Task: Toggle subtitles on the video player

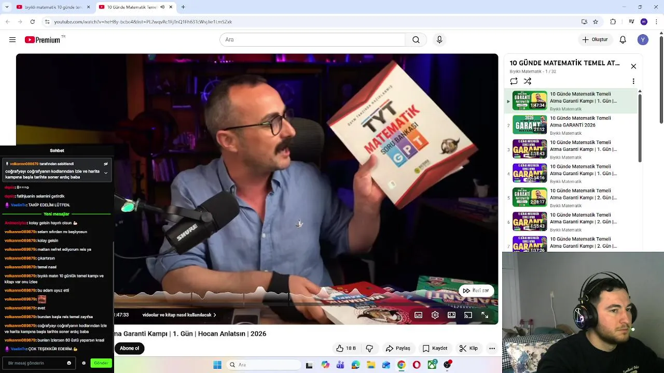Action: pyautogui.click(x=419, y=315)
